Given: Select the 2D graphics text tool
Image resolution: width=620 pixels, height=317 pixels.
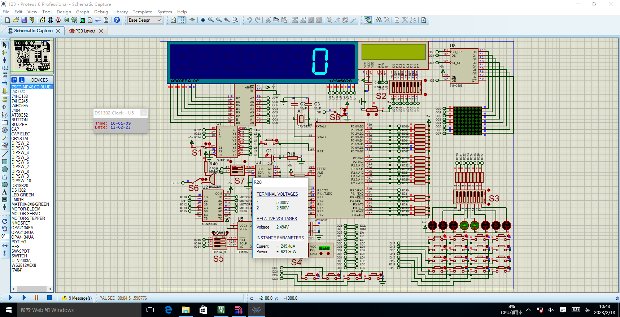Looking at the screenshot, I should [5, 192].
